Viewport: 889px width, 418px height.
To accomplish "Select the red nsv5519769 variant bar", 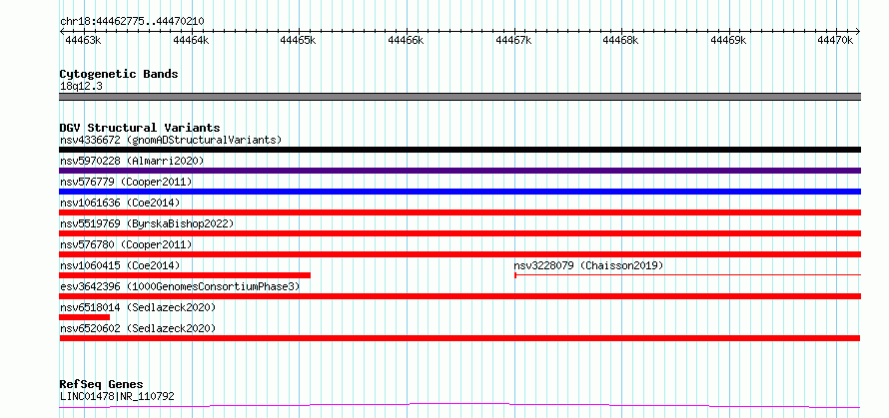I will pos(459,233).
